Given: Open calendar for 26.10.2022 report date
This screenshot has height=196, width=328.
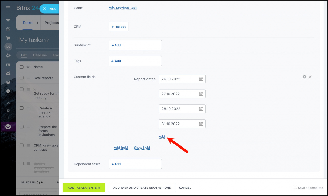Looking at the screenshot, I should (x=201, y=79).
